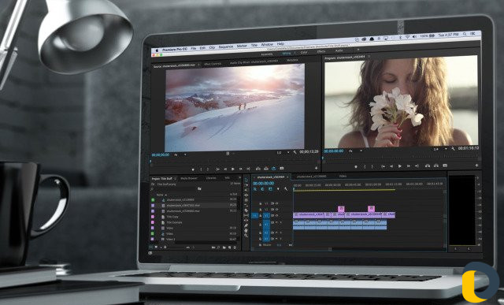Viewport: 504px width, 305px height.
Task: Click the trash Clear icon in Project panel
Action: [x=235, y=247]
